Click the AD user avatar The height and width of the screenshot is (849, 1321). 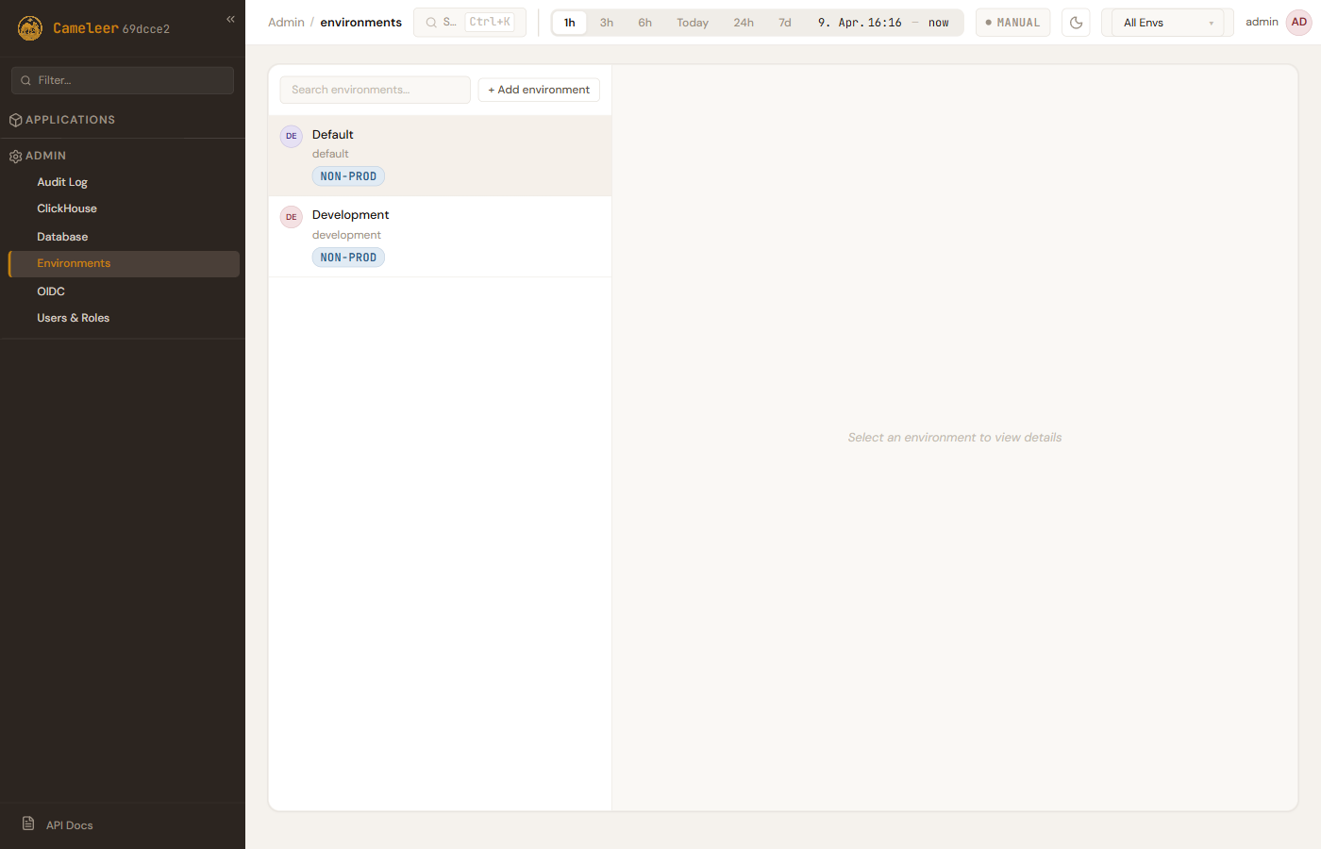[1299, 23]
